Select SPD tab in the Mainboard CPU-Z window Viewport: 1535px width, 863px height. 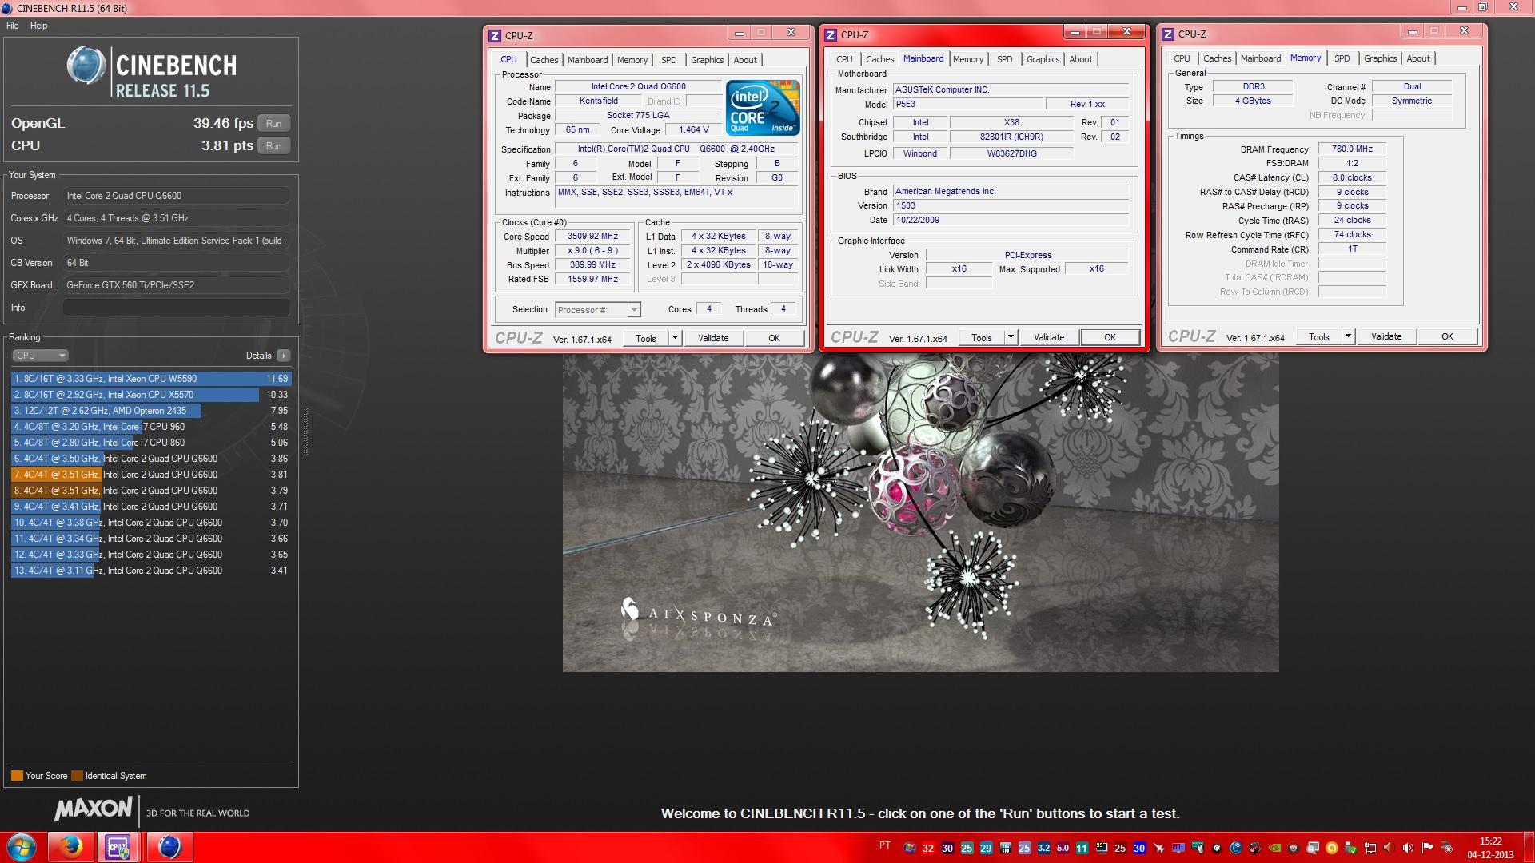[1005, 59]
